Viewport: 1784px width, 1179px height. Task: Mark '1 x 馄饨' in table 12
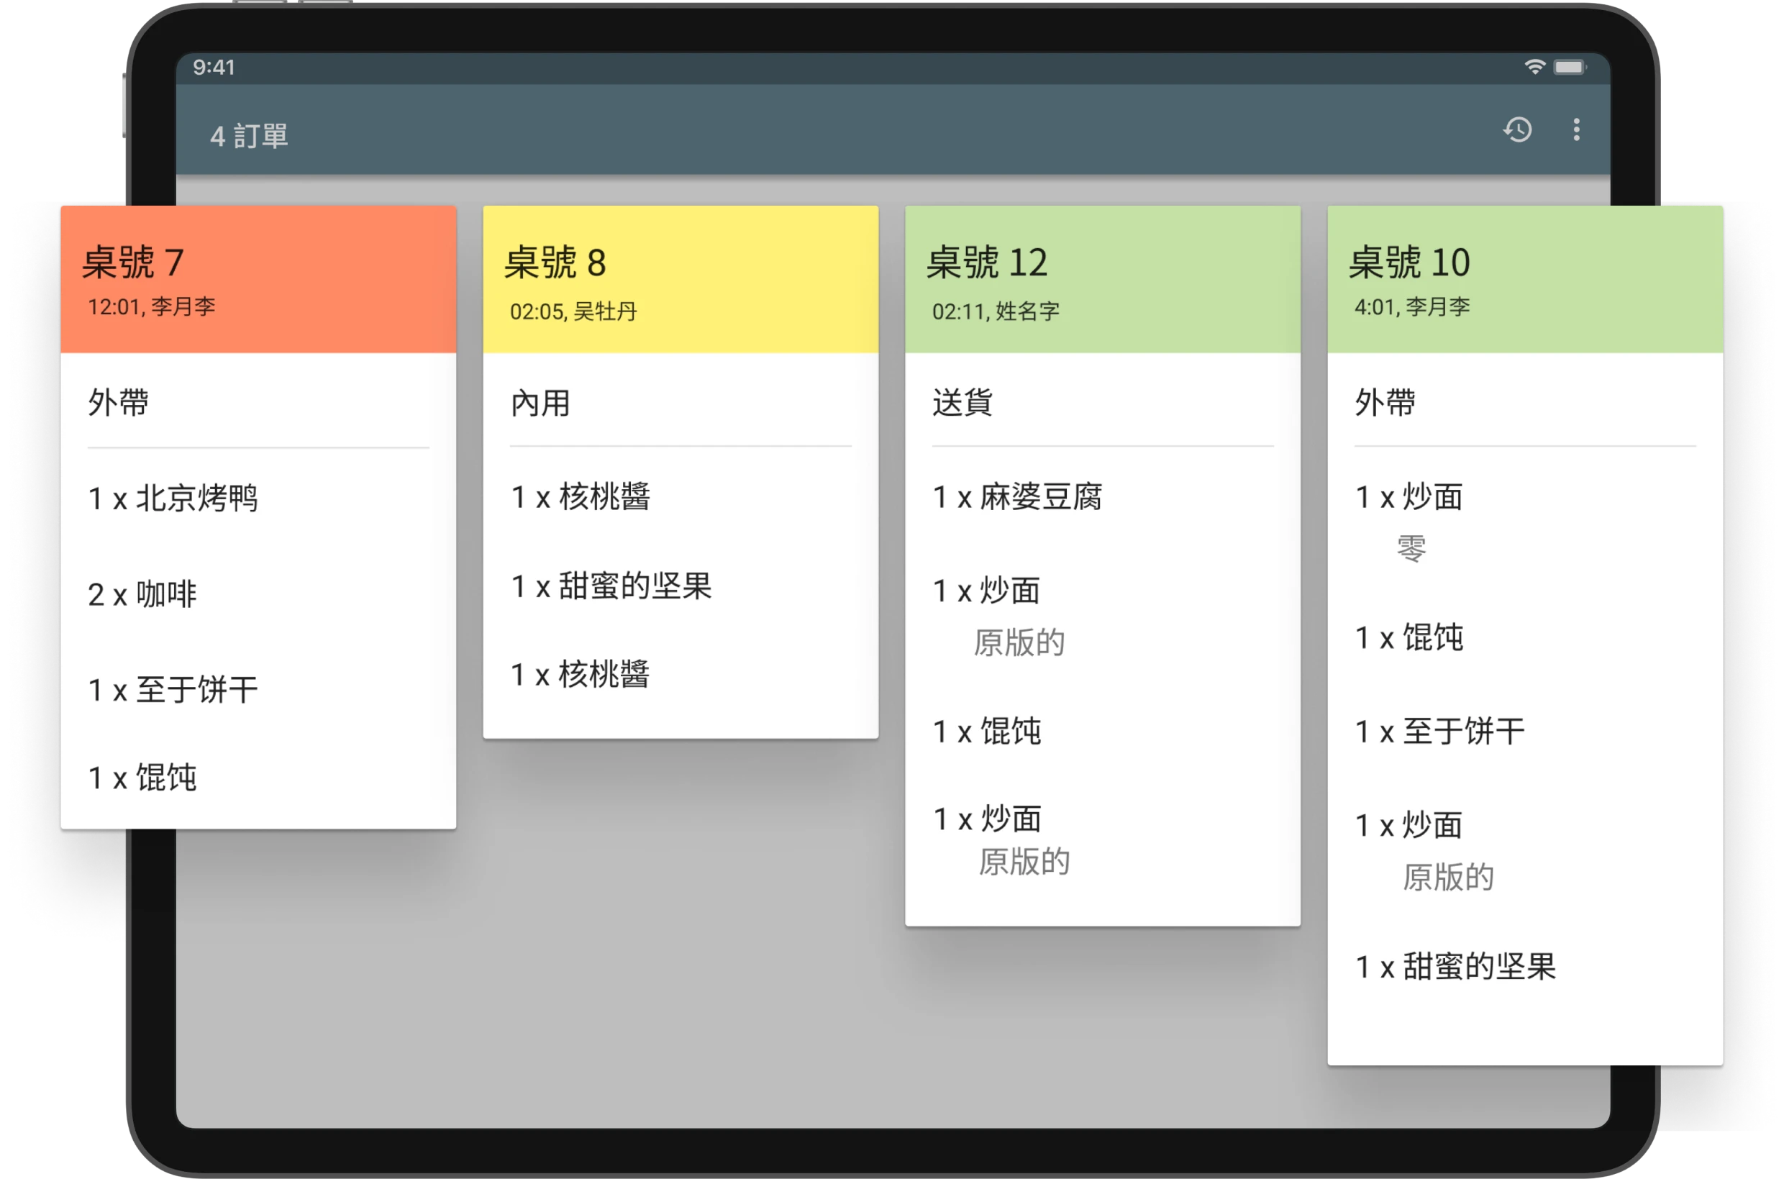point(986,731)
